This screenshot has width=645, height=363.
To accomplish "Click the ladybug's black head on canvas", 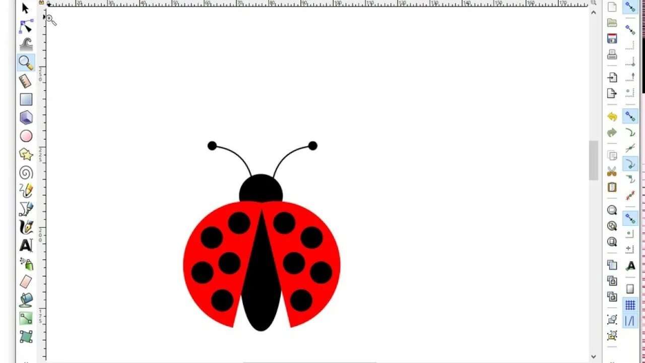I will tap(261, 188).
